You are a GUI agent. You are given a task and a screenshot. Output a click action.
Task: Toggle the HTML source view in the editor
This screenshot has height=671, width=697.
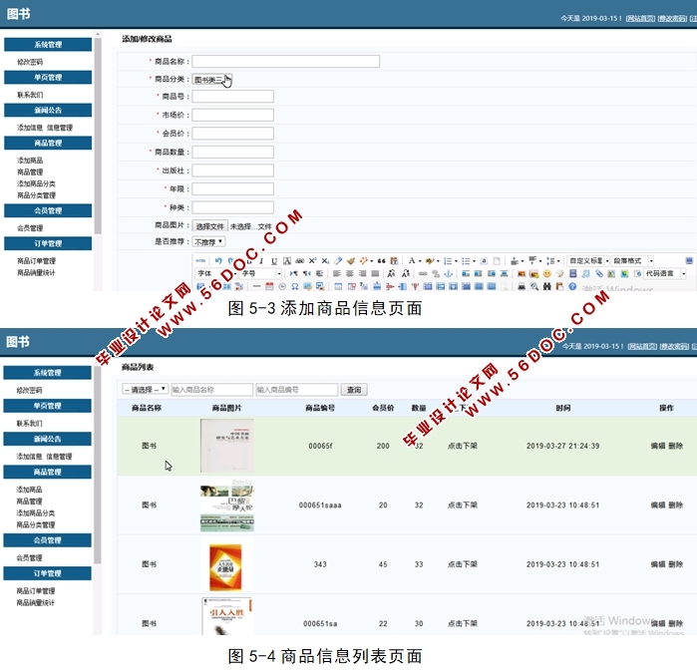pyautogui.click(x=200, y=261)
